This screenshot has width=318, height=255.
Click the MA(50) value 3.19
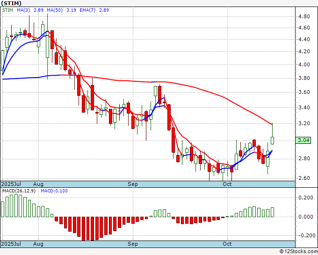coord(71,10)
